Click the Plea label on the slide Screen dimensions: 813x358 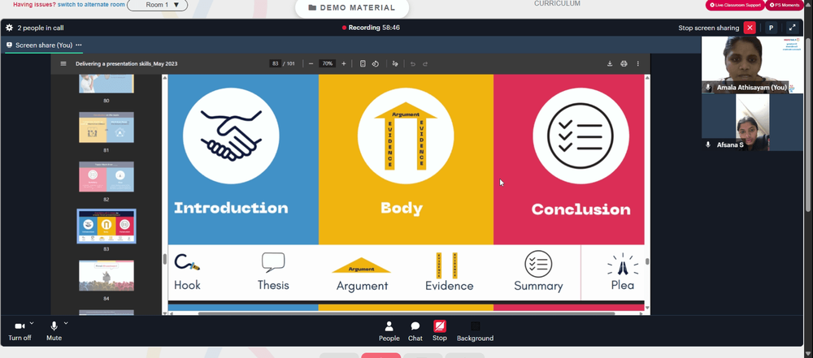click(622, 285)
